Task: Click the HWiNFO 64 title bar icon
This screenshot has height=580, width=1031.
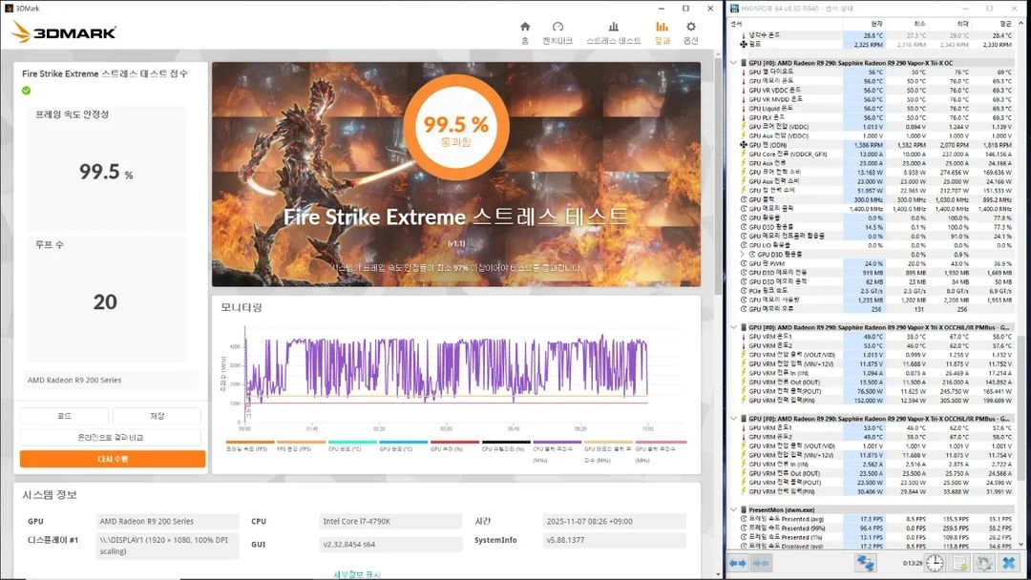Action: 734,9
